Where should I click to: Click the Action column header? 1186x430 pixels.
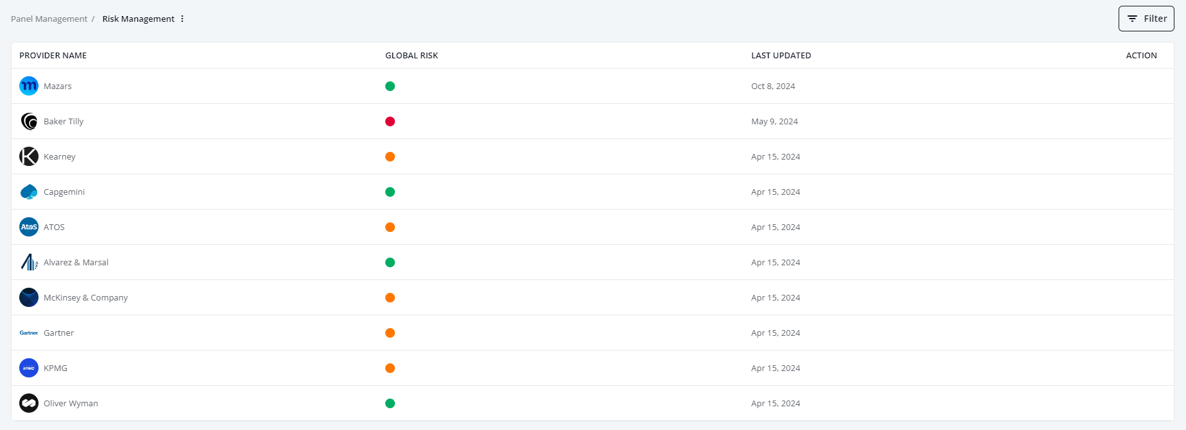point(1141,56)
